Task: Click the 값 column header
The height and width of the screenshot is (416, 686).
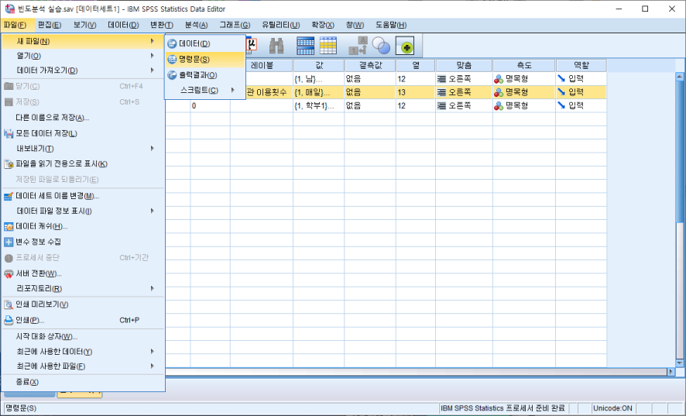Action: pos(319,65)
